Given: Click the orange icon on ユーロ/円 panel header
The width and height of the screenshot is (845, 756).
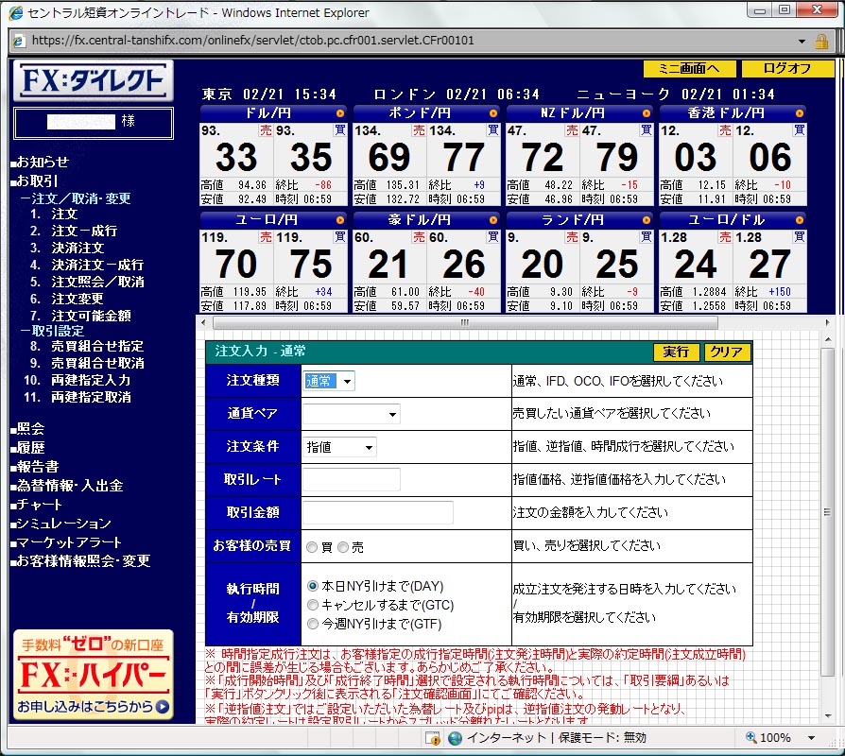Looking at the screenshot, I should (339, 219).
